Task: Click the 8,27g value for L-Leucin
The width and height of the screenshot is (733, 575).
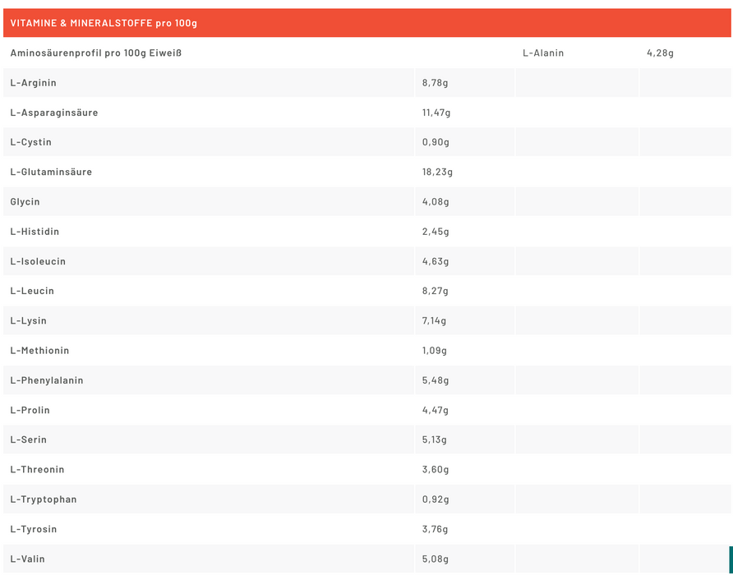Action: click(x=436, y=291)
